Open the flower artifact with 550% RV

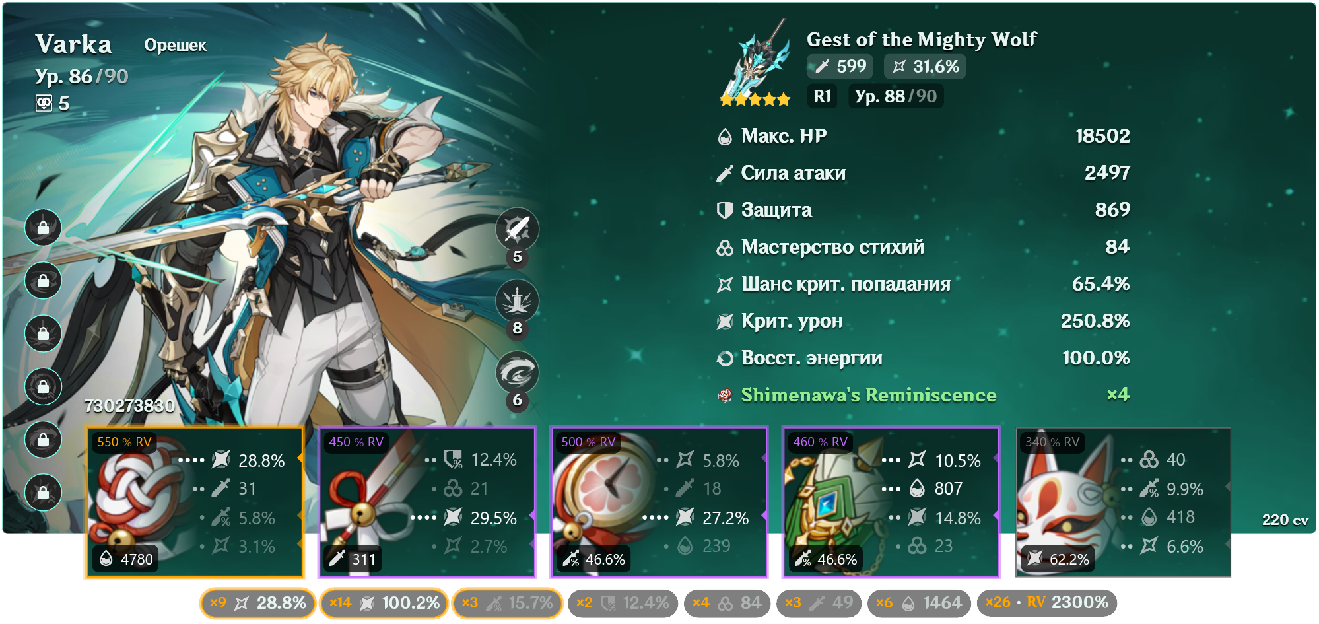(x=195, y=503)
